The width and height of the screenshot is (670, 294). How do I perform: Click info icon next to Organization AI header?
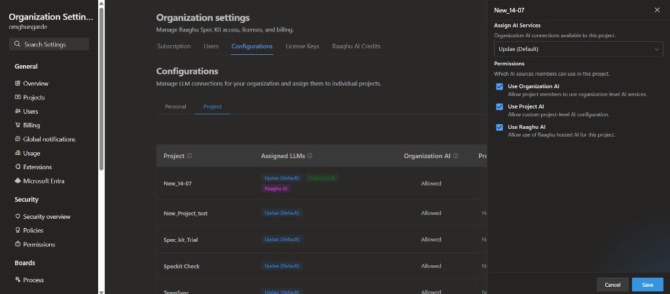tap(455, 155)
